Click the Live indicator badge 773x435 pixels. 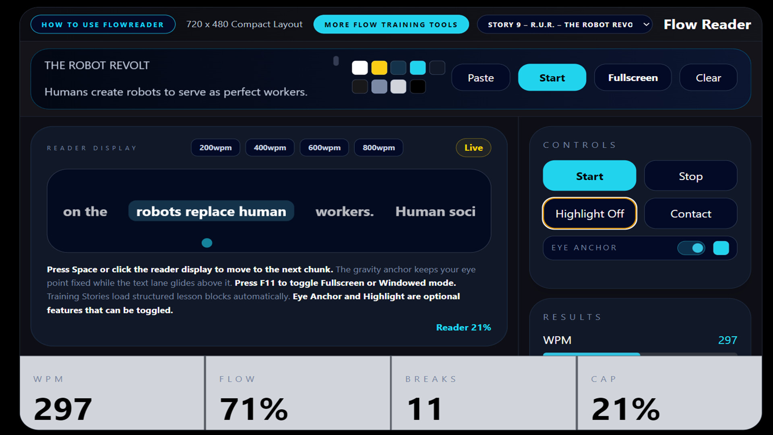pyautogui.click(x=473, y=147)
